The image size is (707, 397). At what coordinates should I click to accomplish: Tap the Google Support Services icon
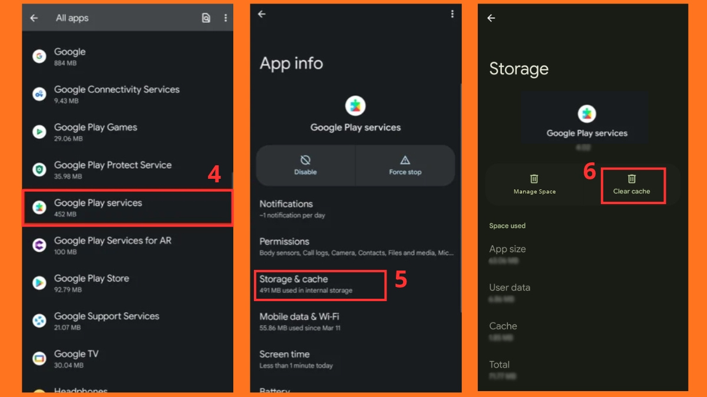[39, 321]
